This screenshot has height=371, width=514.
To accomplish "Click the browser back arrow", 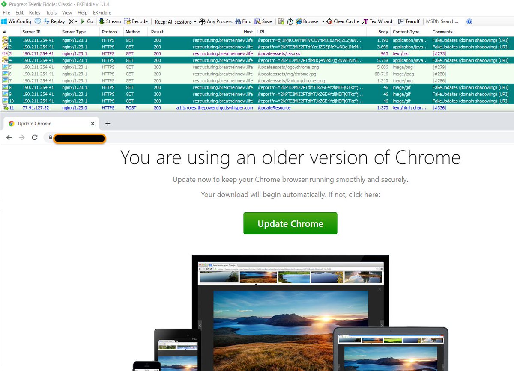I will (x=9, y=138).
